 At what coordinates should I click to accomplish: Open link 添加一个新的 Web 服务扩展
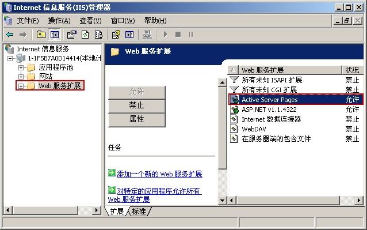(159, 174)
